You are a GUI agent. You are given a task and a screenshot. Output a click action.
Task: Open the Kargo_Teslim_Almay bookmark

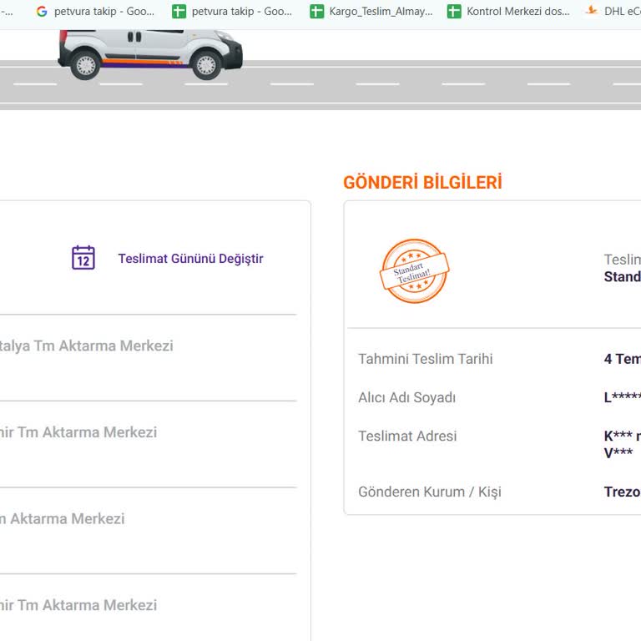tap(371, 12)
